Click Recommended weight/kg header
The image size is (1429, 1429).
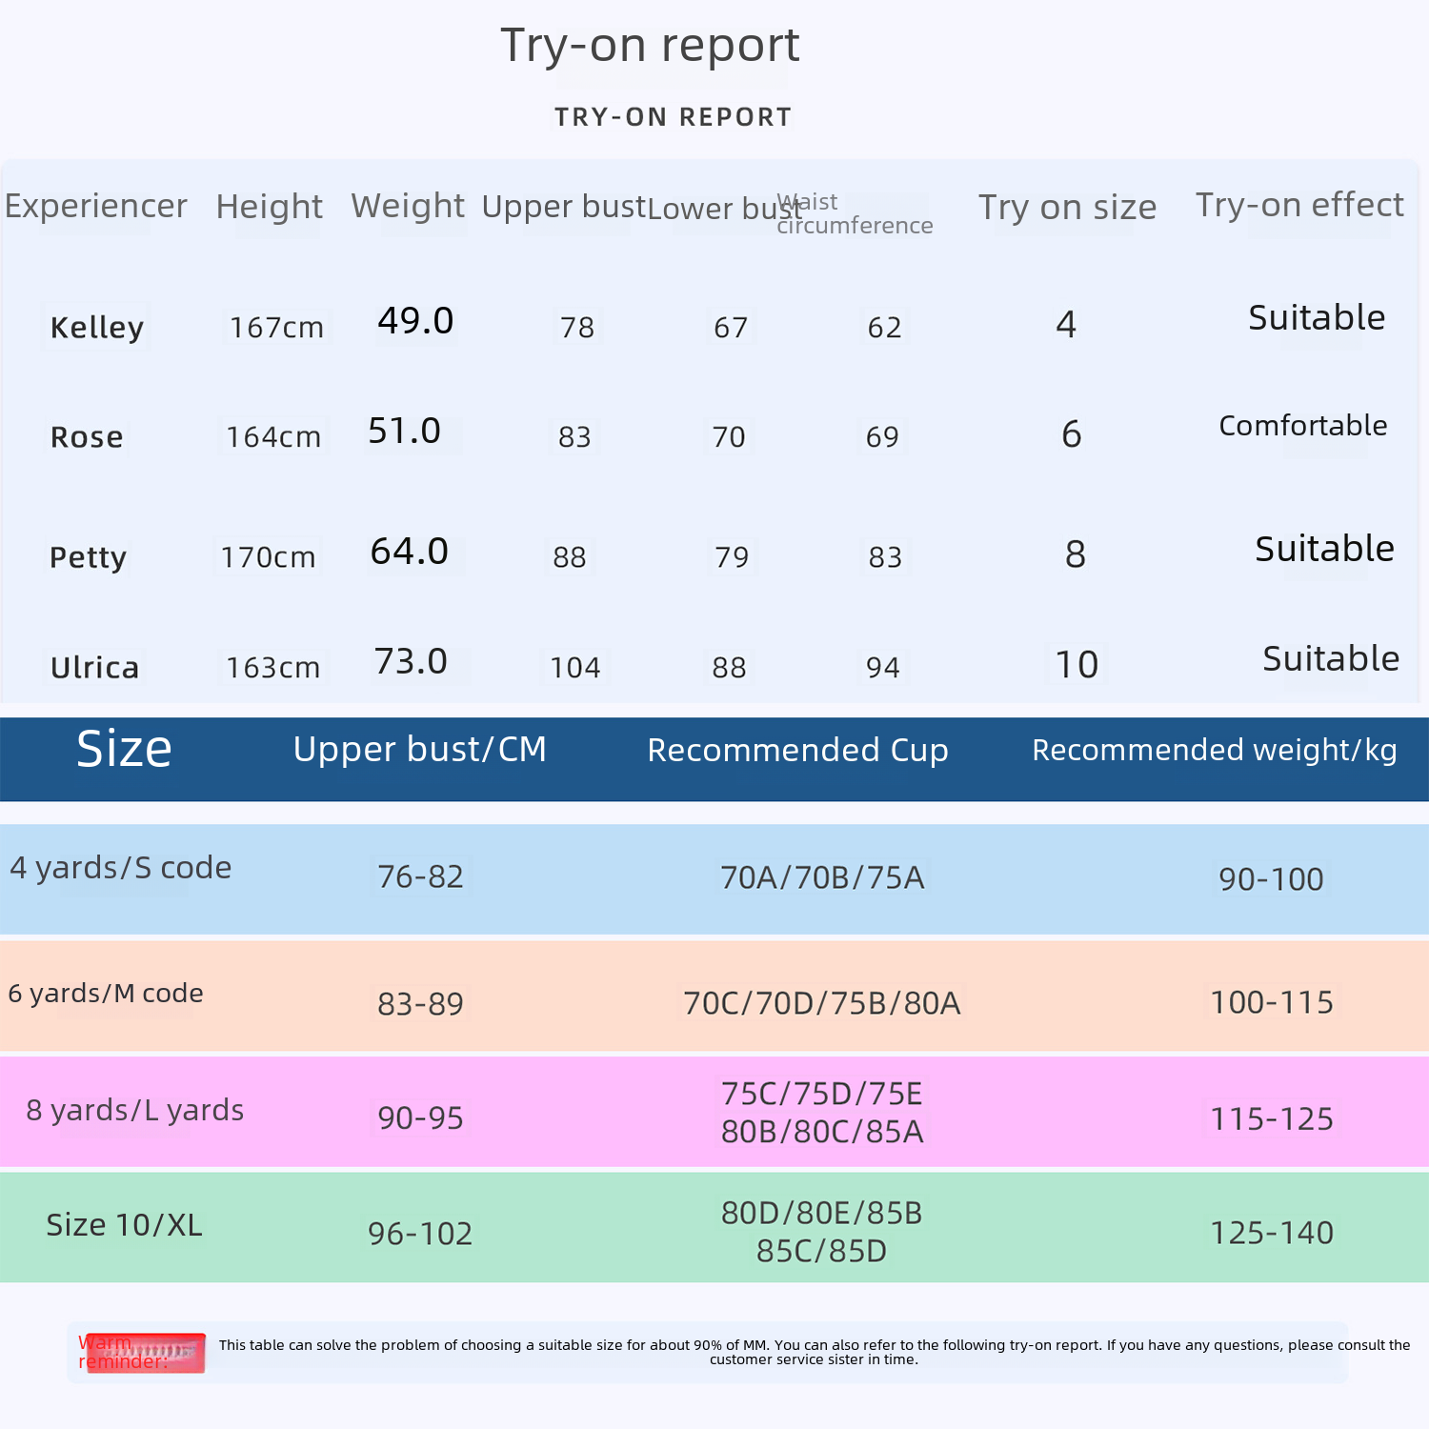(1215, 750)
